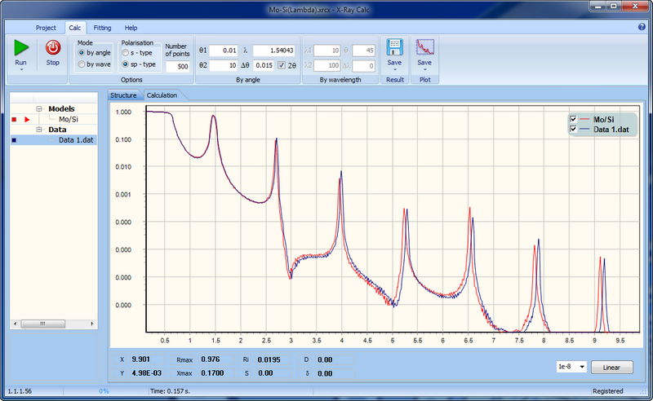Toggle Data 1.dat curve checkbox in legend

[574, 129]
